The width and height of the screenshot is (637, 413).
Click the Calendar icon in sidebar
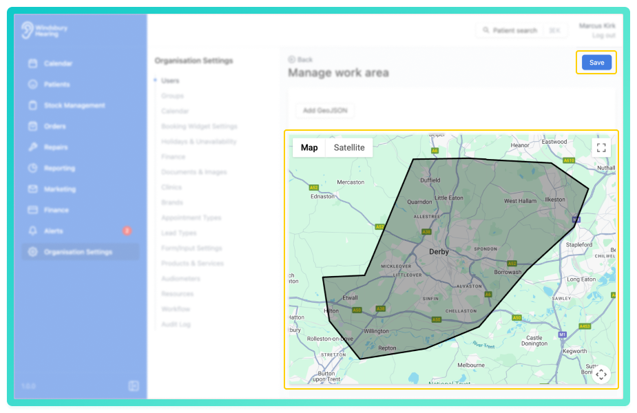click(x=33, y=63)
